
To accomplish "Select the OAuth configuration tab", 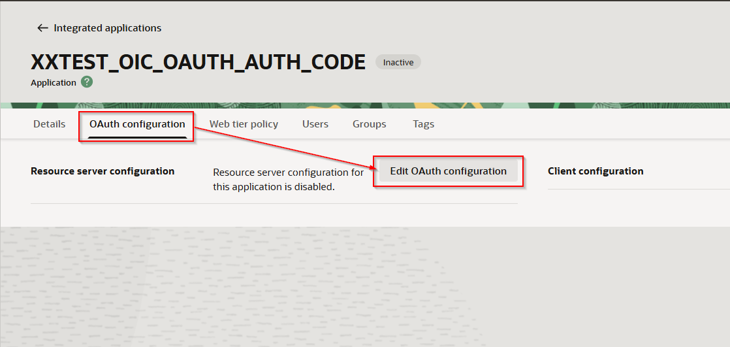I will [137, 124].
